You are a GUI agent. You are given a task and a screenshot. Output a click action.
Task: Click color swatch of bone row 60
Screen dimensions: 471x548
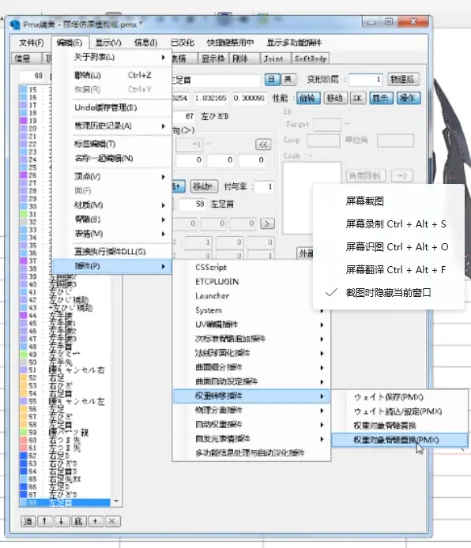point(24,440)
